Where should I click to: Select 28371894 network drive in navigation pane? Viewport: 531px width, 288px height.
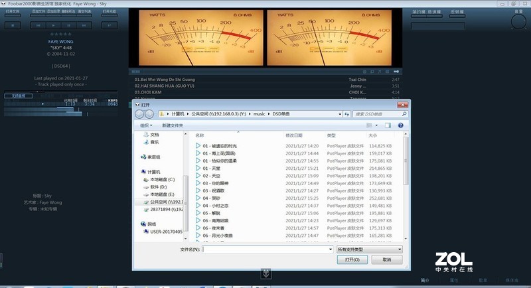tap(163, 210)
